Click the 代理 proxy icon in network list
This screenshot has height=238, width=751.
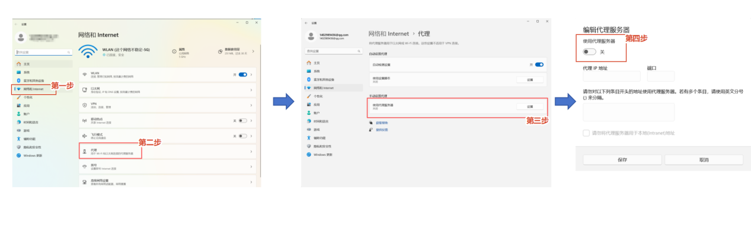tap(85, 151)
